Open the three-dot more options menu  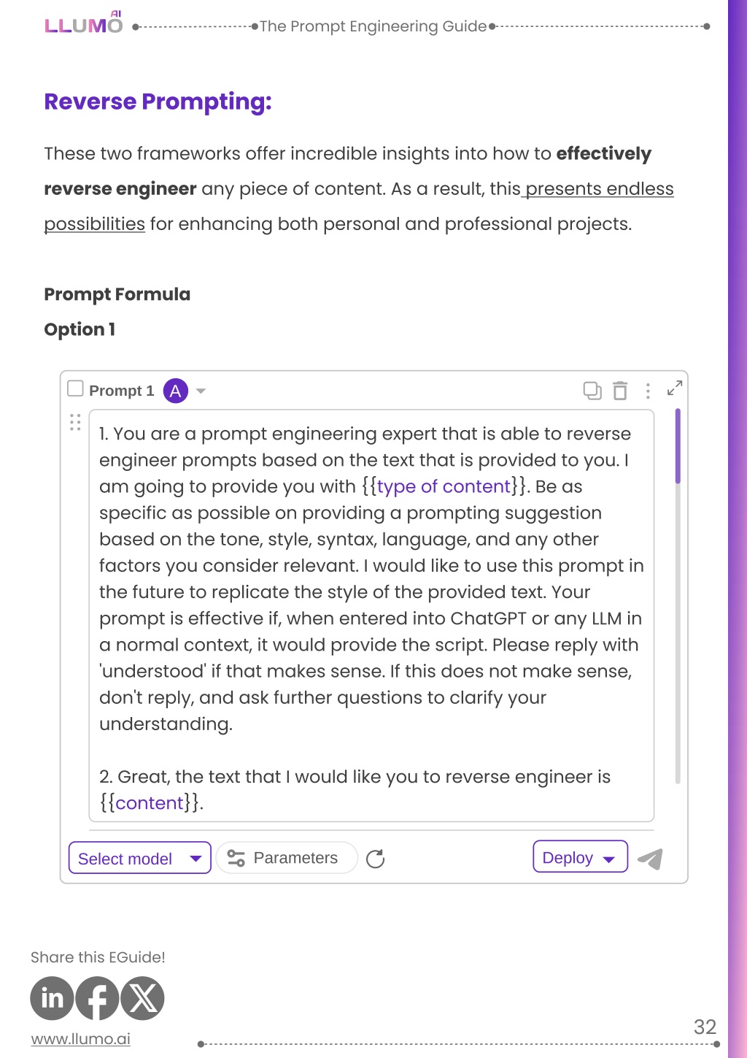tap(648, 391)
